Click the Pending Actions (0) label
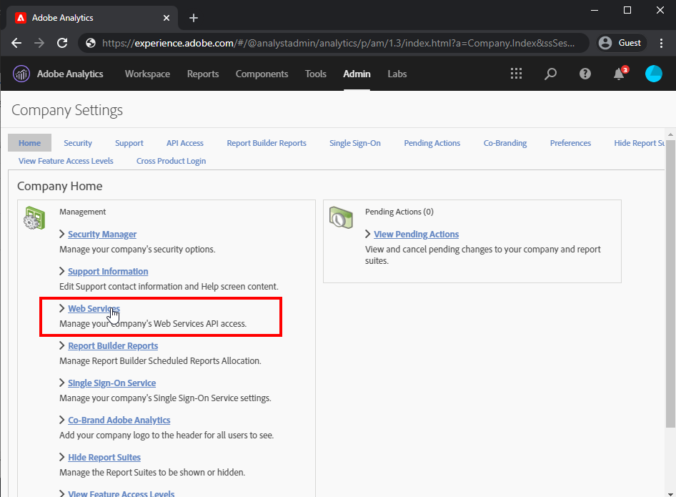 click(x=399, y=212)
